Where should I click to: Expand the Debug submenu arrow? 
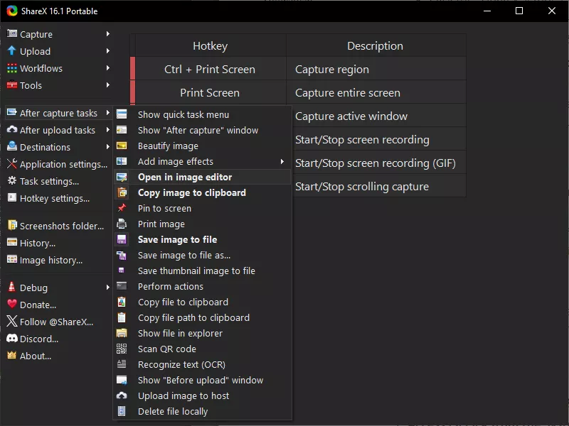click(108, 288)
